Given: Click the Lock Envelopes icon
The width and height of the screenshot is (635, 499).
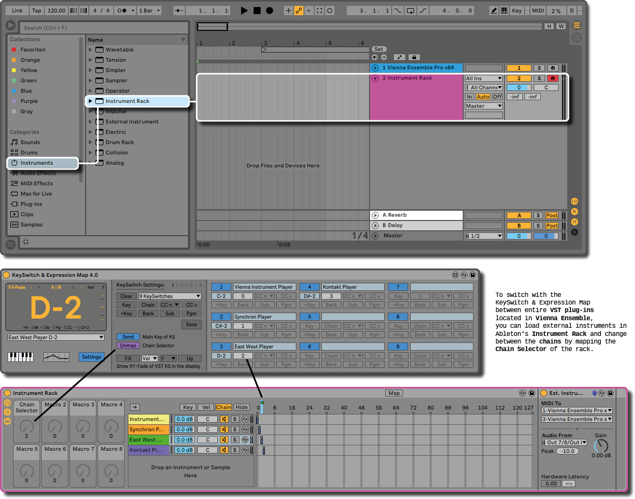Looking at the screenshot, I should (413, 57).
